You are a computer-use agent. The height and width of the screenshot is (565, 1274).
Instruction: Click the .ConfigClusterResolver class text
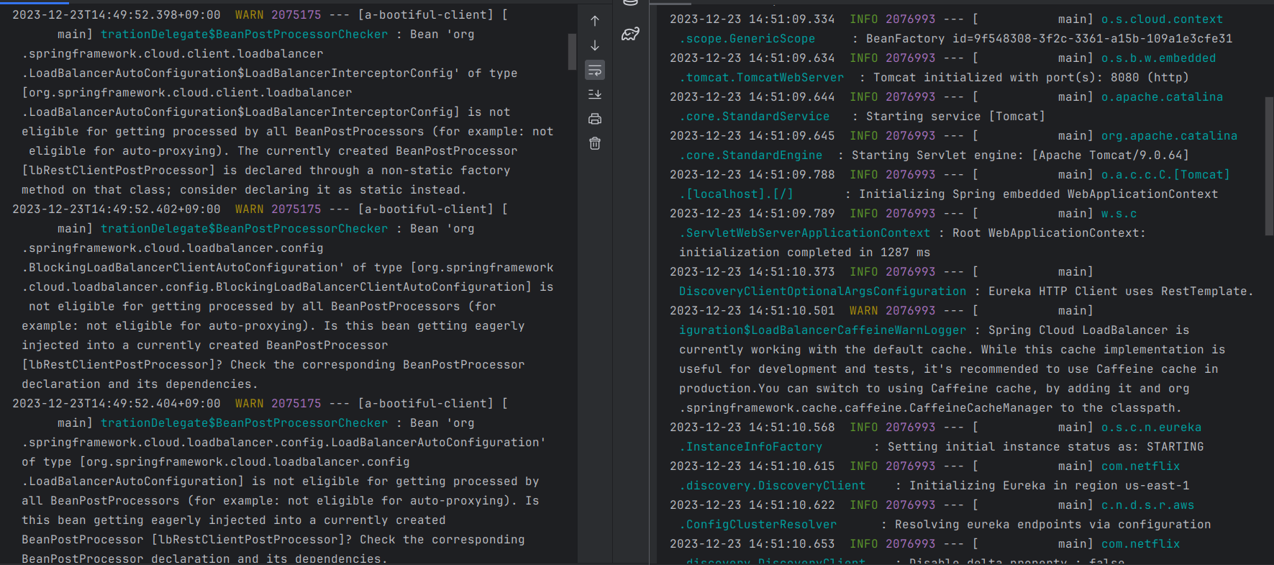click(758, 524)
